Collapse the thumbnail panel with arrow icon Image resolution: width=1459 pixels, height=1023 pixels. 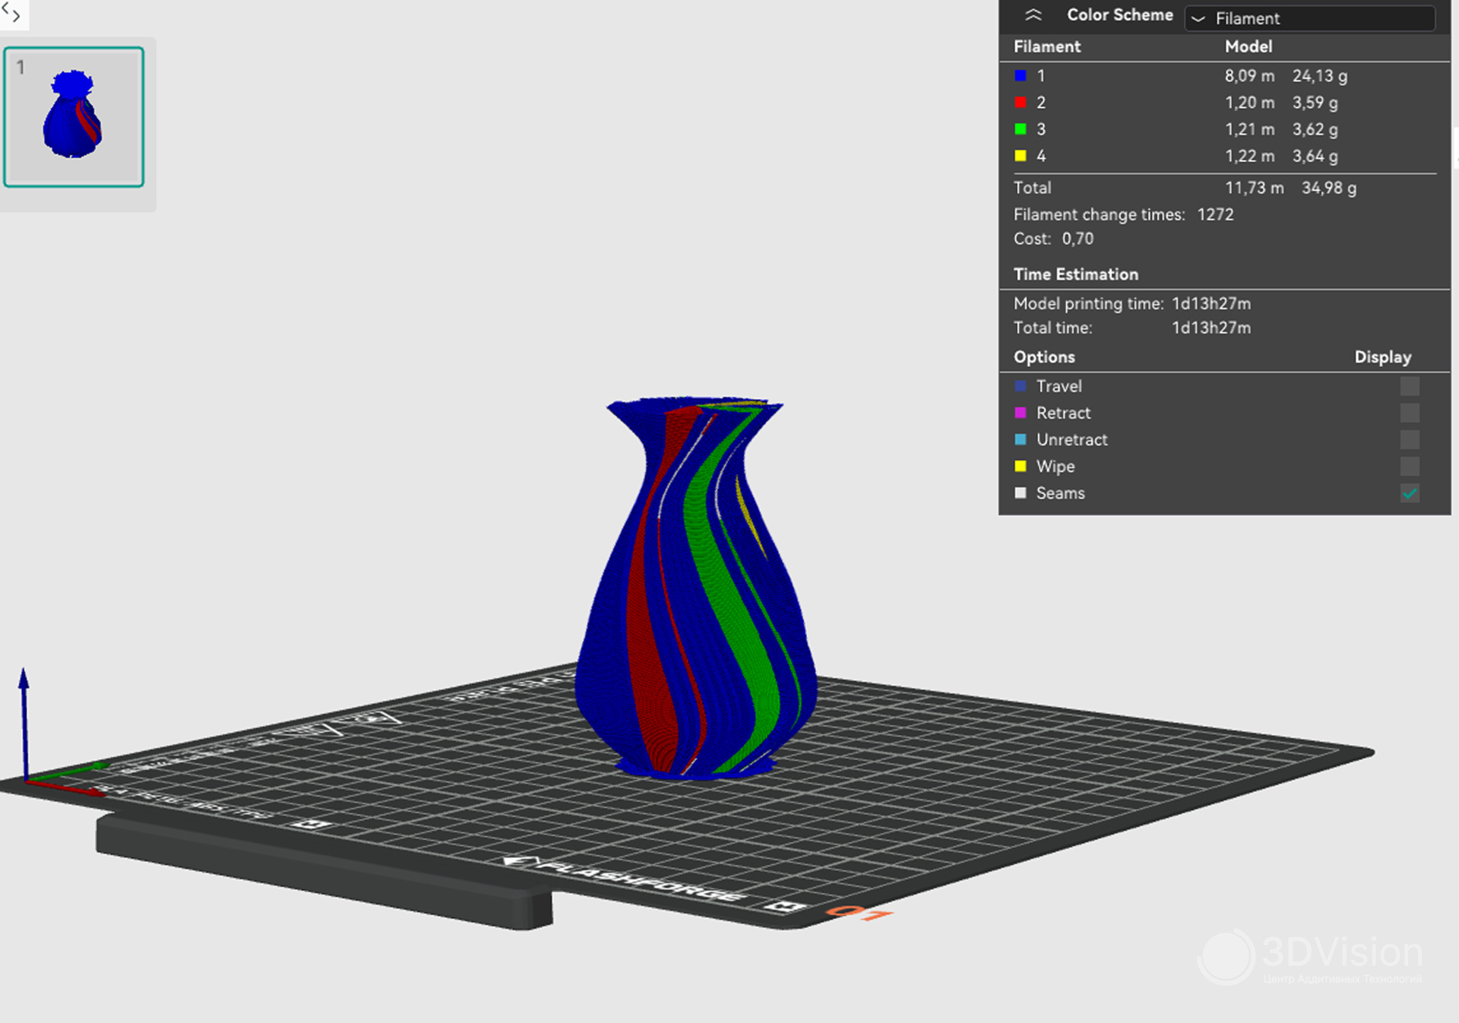(x=12, y=13)
